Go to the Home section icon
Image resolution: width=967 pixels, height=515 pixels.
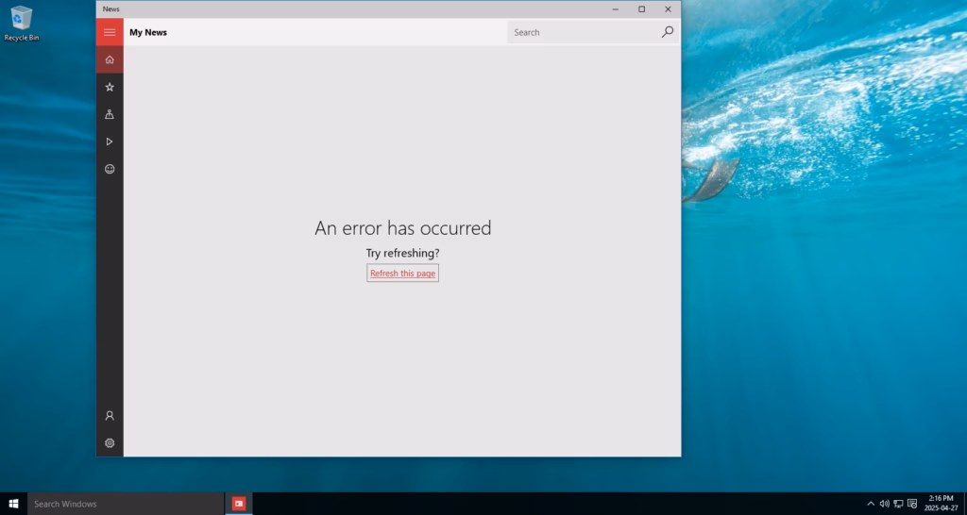click(110, 59)
